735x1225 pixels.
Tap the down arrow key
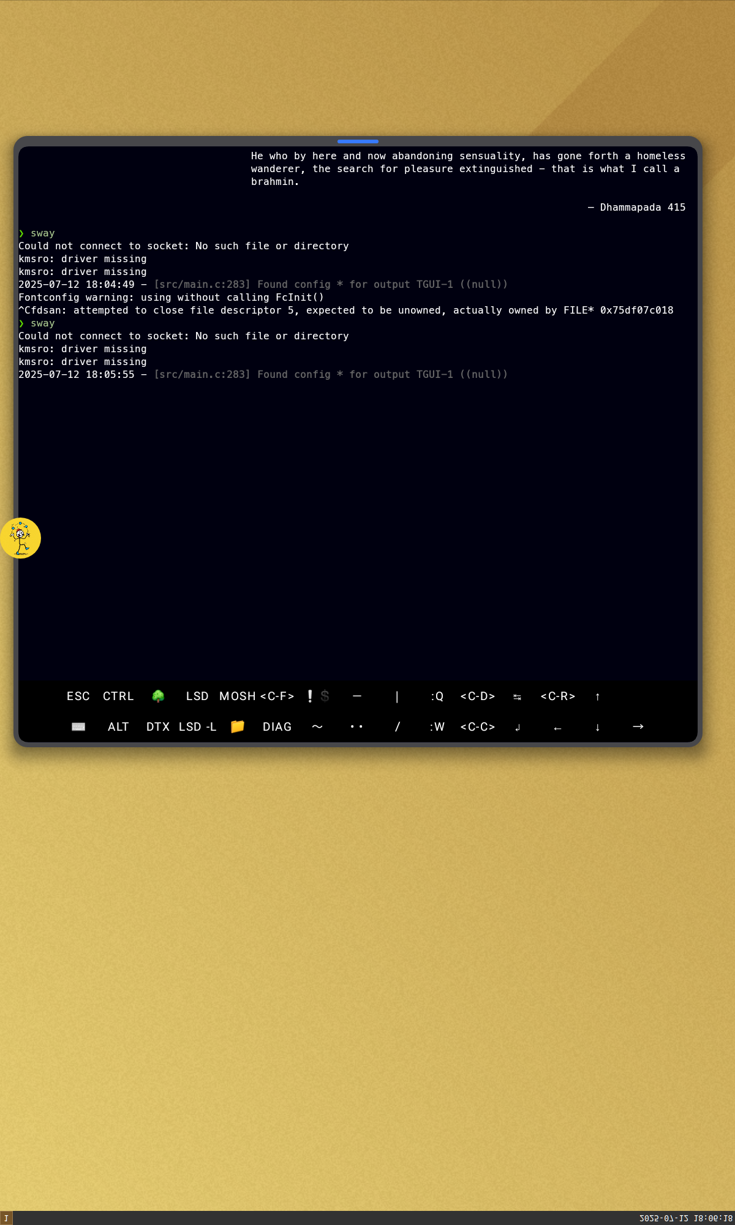598,728
